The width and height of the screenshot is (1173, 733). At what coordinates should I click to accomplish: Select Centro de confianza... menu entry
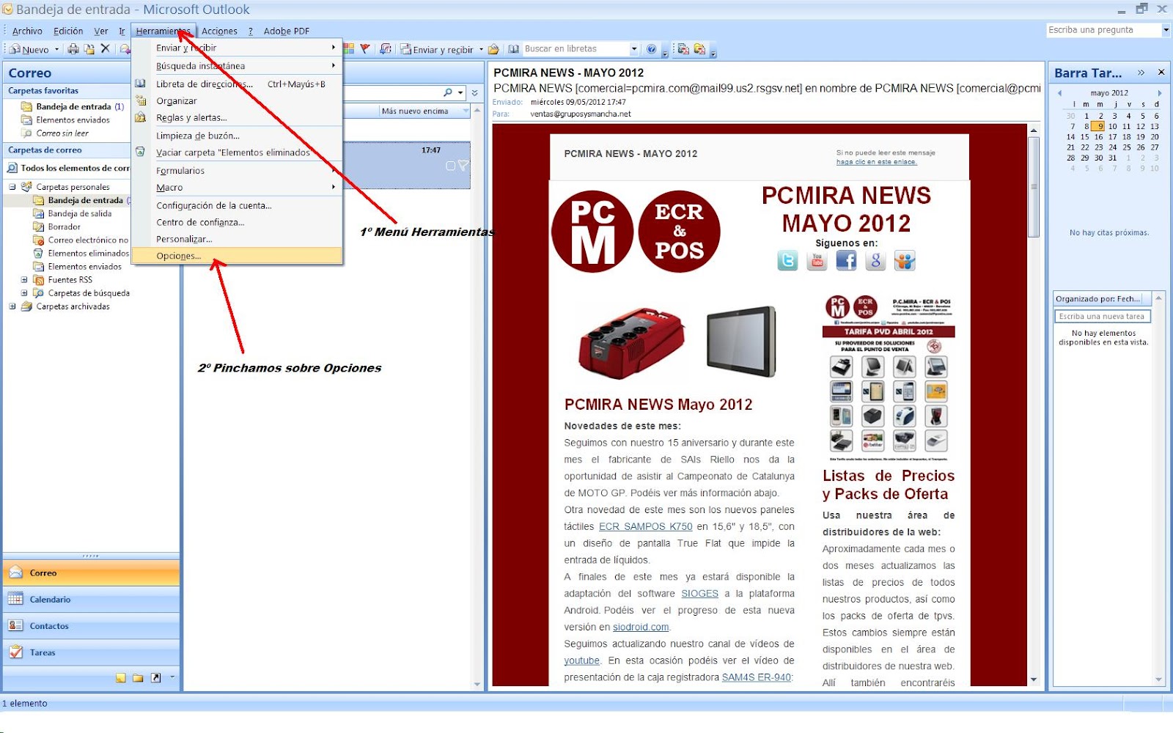(x=237, y=222)
